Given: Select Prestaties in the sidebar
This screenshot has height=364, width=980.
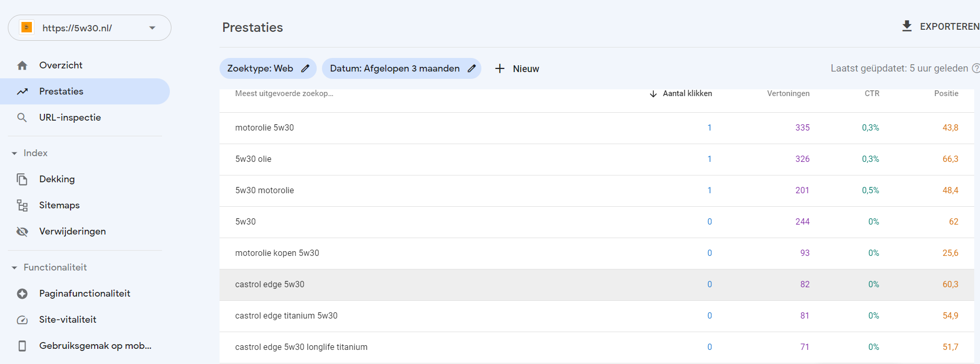Looking at the screenshot, I should tap(85, 91).
